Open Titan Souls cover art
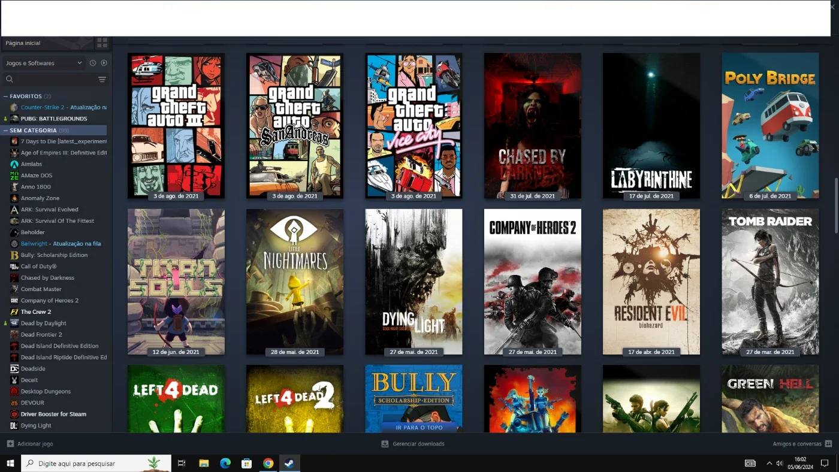 pyautogui.click(x=176, y=282)
